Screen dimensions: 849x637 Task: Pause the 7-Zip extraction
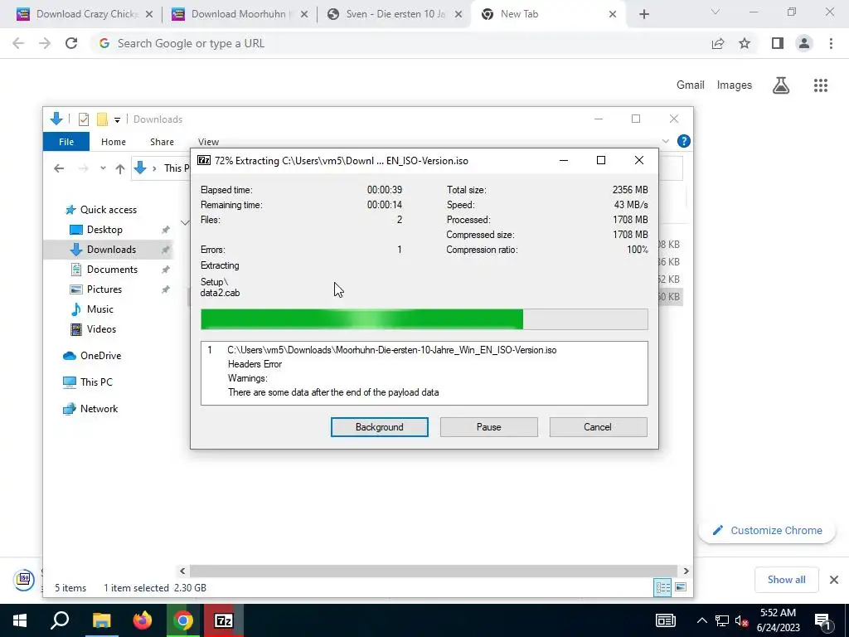click(488, 427)
